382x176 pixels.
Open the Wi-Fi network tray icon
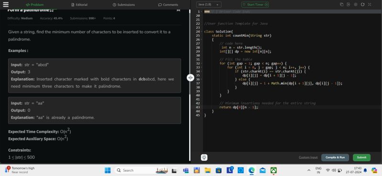(x=328, y=170)
